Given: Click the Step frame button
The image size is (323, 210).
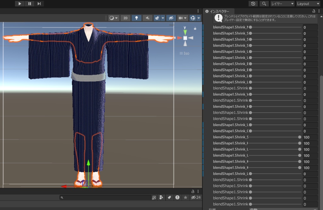Looking at the screenshot, I should [39, 3].
